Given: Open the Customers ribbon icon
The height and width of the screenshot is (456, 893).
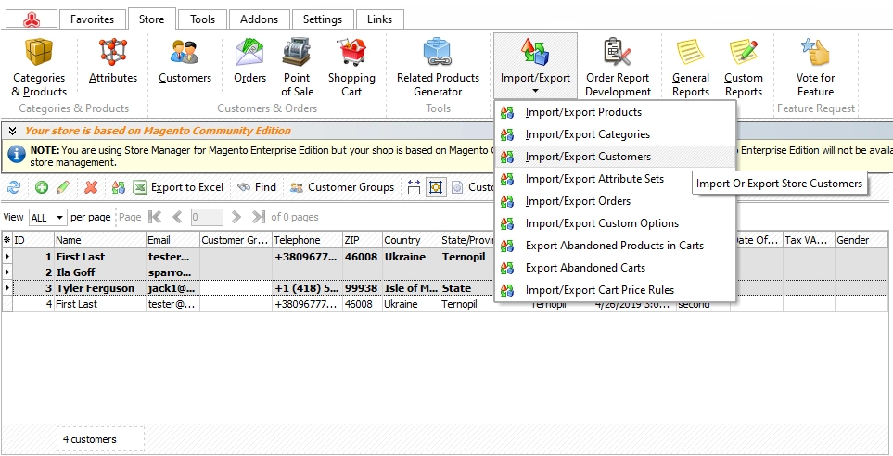Looking at the screenshot, I should pyautogui.click(x=185, y=61).
